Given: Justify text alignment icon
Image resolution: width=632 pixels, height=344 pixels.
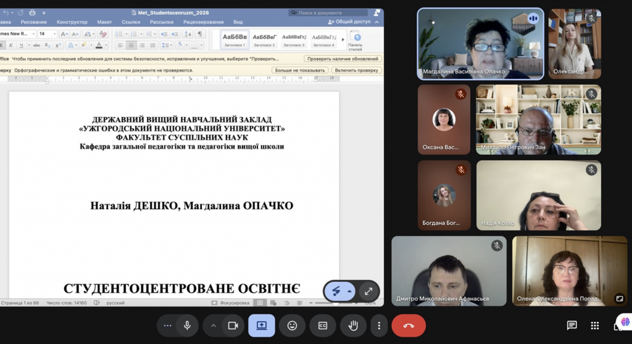Looking at the screenshot, I should point(153,45).
